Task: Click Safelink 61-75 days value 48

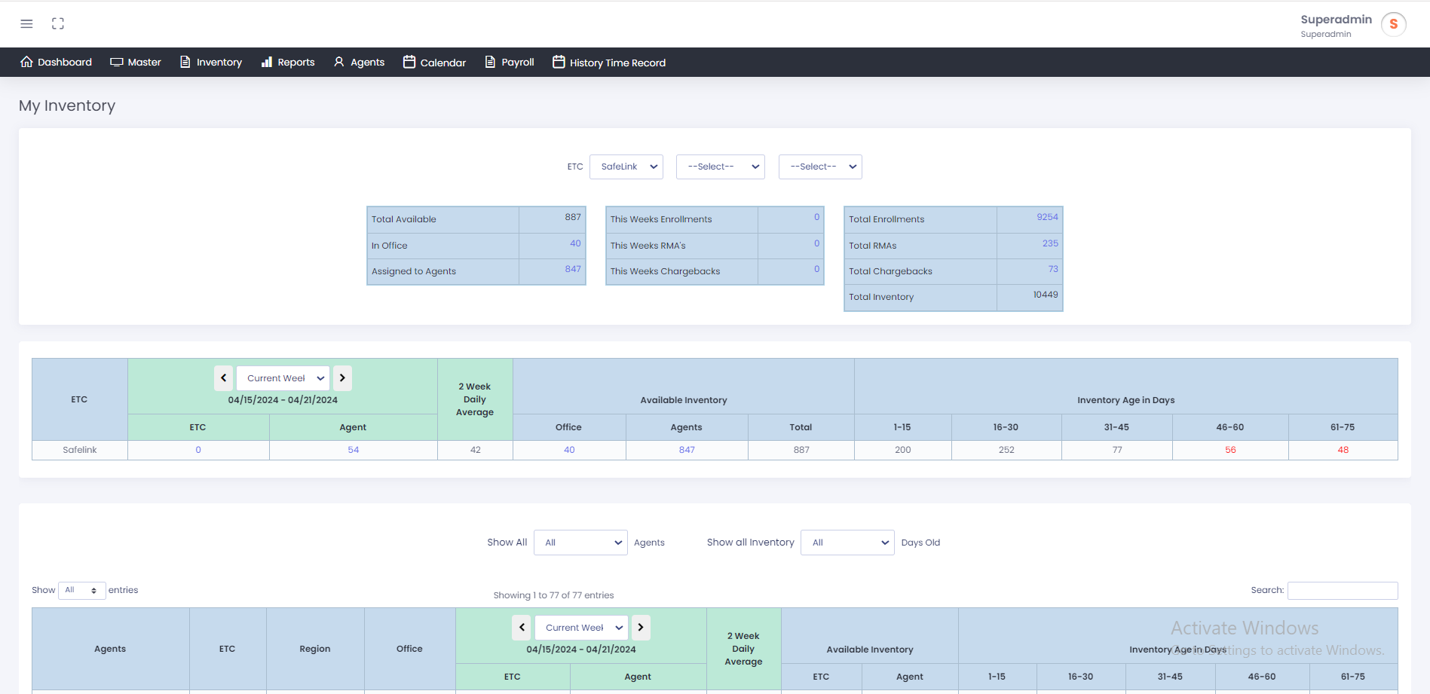Action: 1343,450
